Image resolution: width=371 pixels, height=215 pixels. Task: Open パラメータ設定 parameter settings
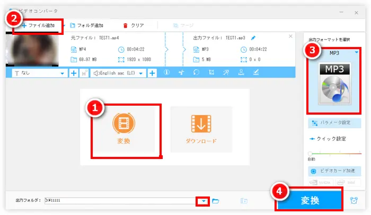(x=334, y=123)
